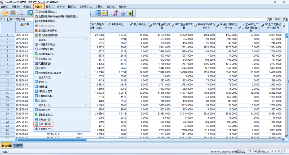The height and width of the screenshot is (155, 289).
Task: Click the cell editor input field
Action: (147, 19)
